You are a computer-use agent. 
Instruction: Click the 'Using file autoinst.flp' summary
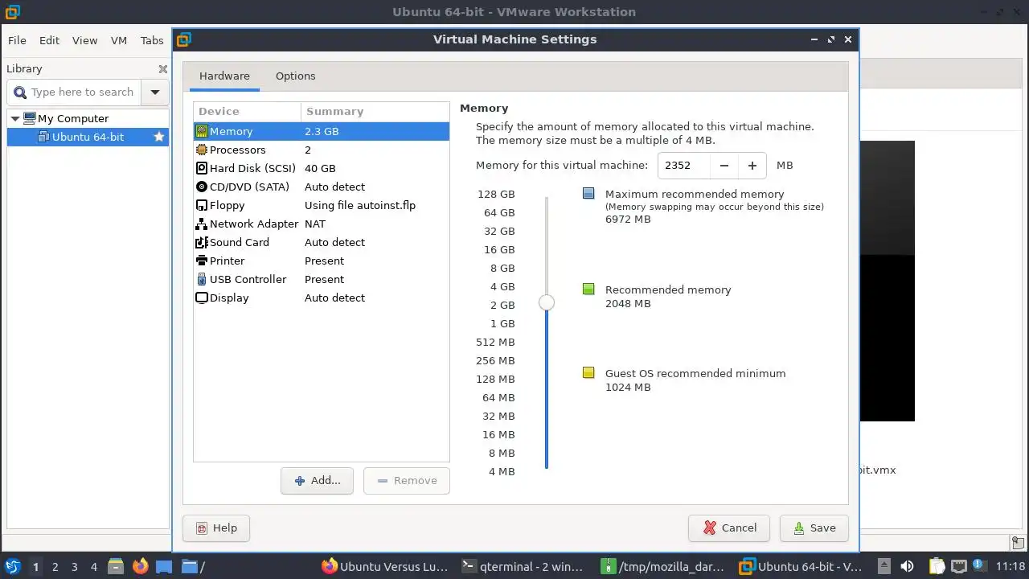[360, 205]
